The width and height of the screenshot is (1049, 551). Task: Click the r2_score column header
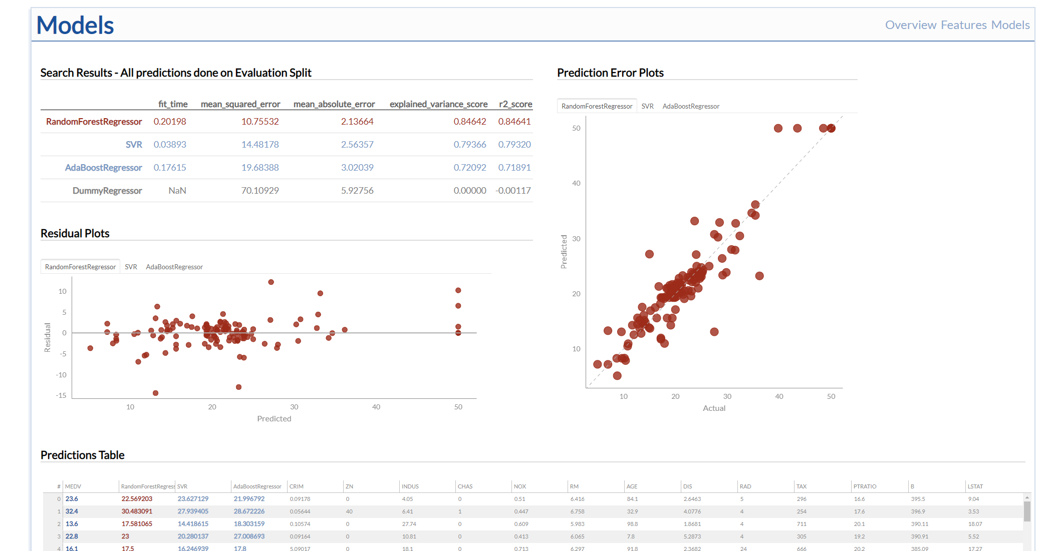click(x=515, y=104)
